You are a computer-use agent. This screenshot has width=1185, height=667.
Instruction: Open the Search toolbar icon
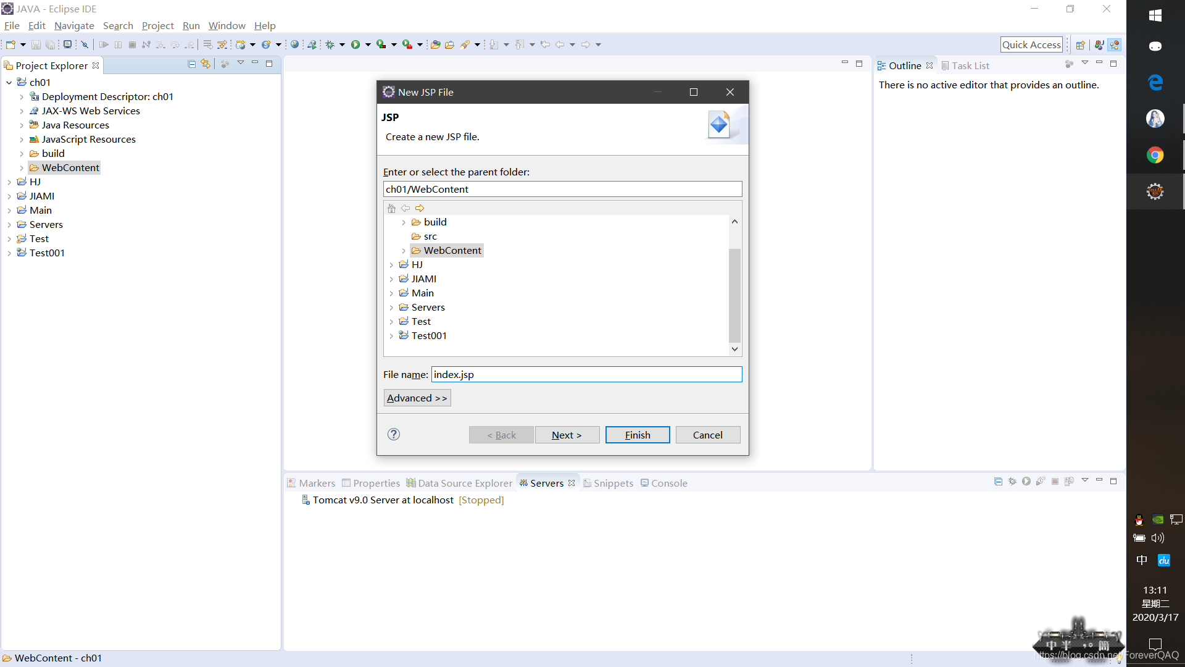(x=466, y=44)
